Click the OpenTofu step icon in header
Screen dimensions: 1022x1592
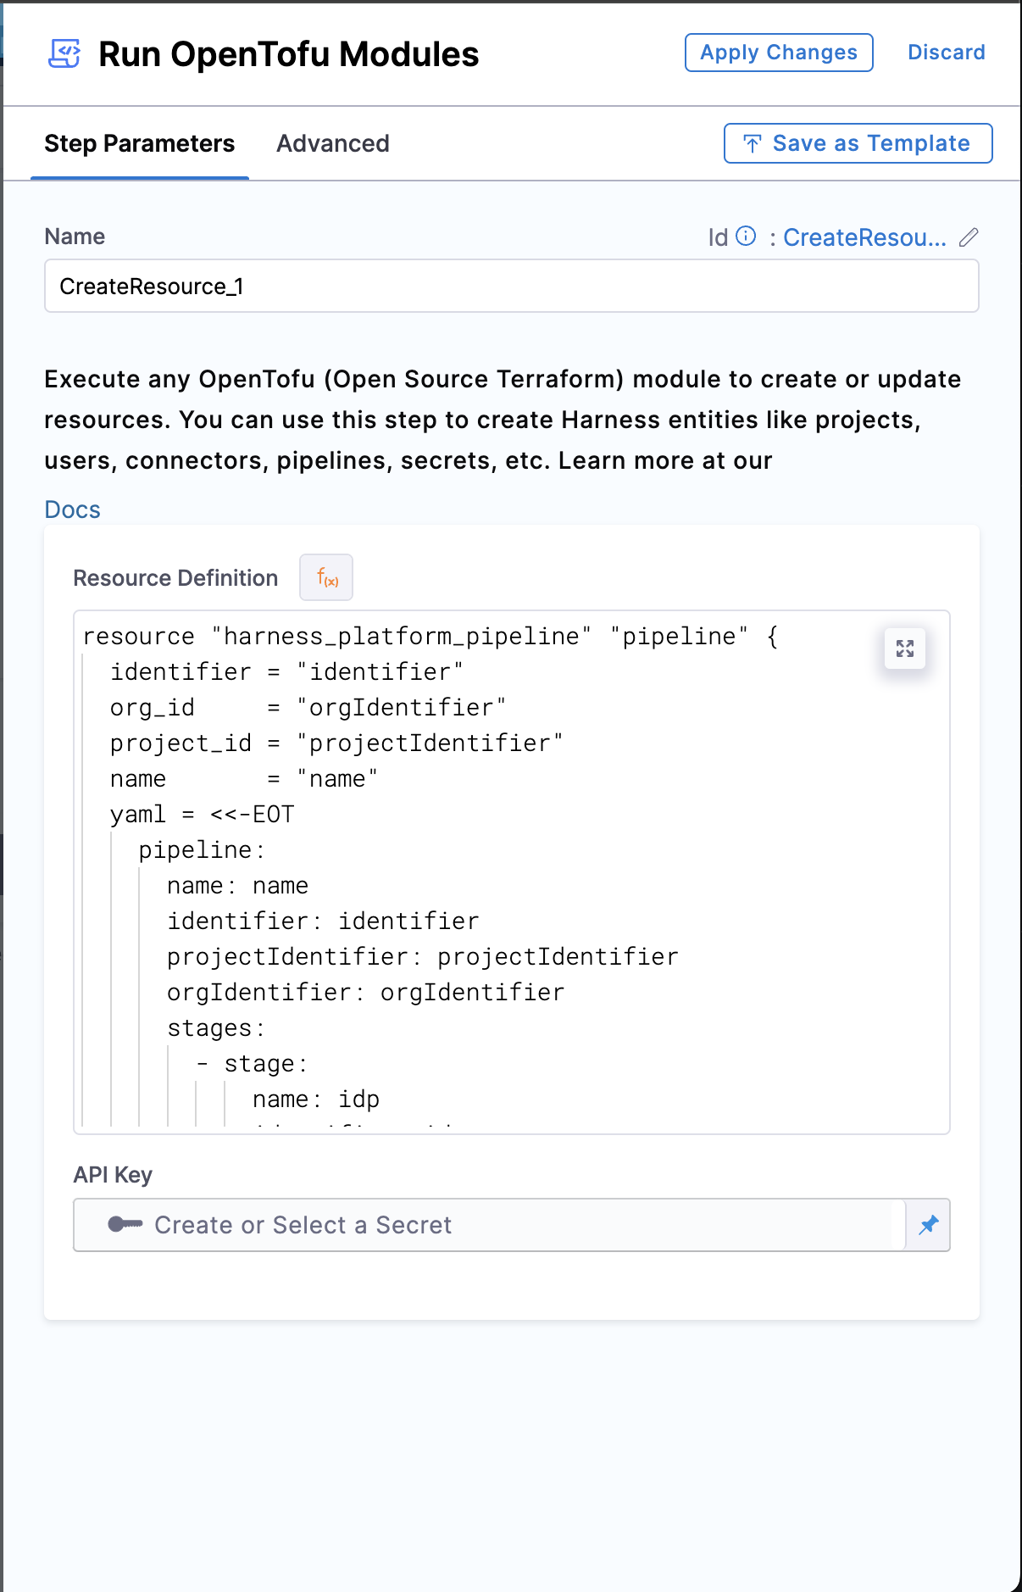pos(64,53)
